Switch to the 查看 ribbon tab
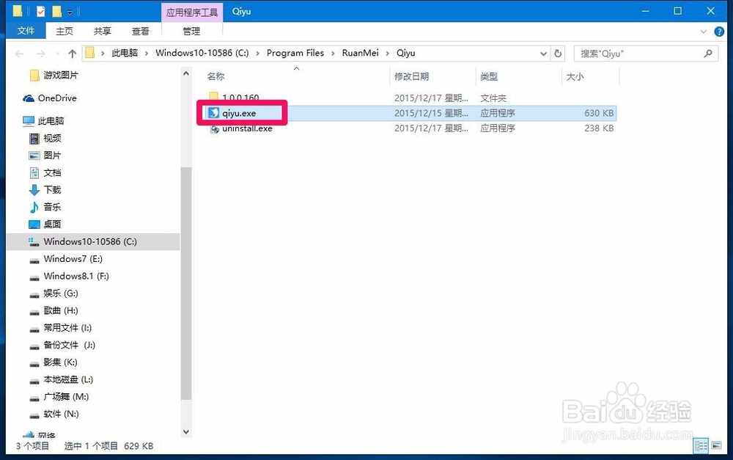The height and width of the screenshot is (460, 733). coord(140,31)
